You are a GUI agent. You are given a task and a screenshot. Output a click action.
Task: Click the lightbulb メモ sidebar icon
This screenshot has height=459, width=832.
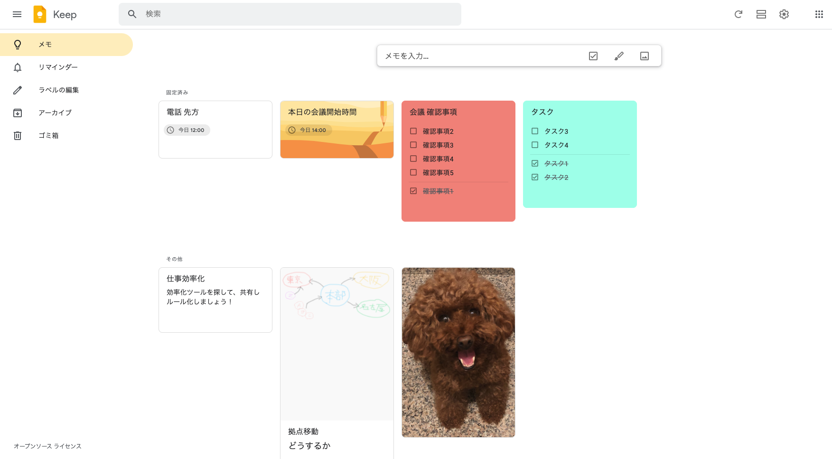[18, 45]
